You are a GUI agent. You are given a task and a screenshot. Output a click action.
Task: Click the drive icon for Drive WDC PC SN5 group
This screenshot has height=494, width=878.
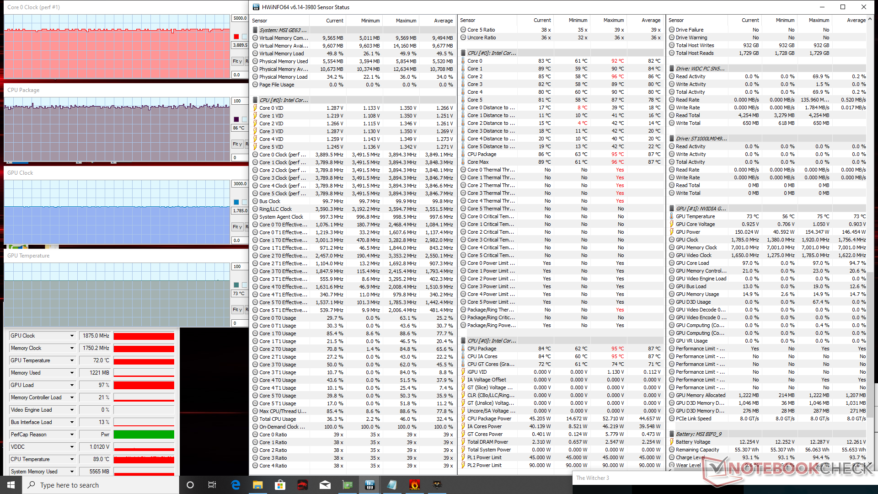[672, 69]
